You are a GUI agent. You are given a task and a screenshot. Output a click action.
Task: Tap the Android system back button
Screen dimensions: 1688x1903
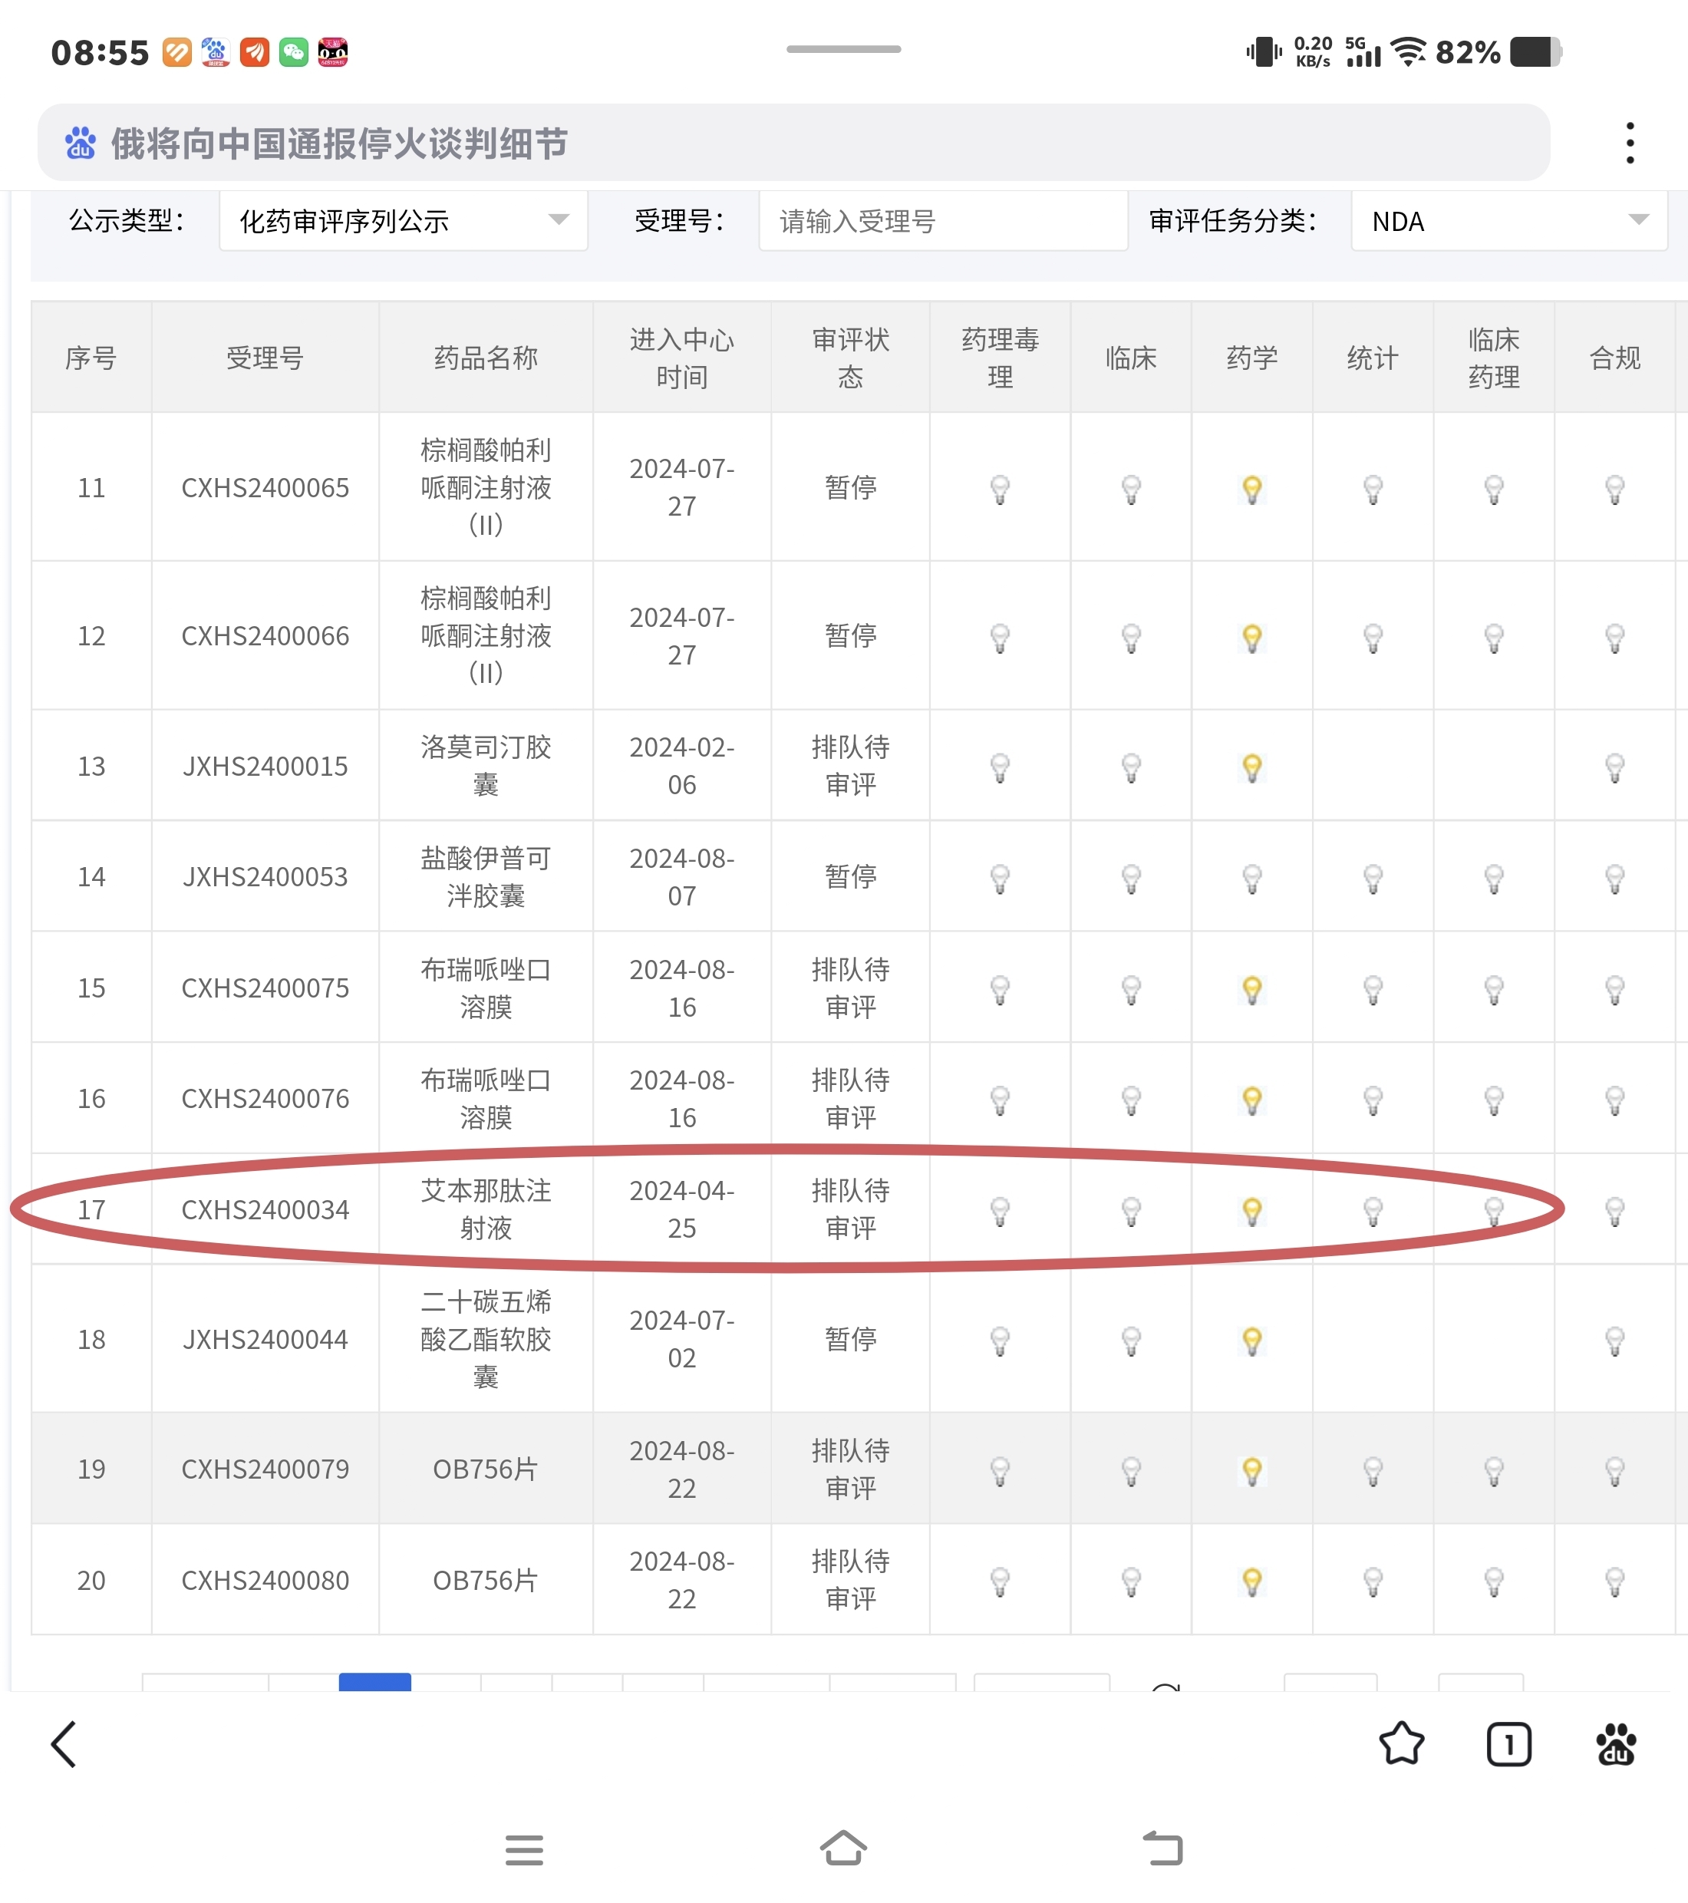[1162, 1848]
